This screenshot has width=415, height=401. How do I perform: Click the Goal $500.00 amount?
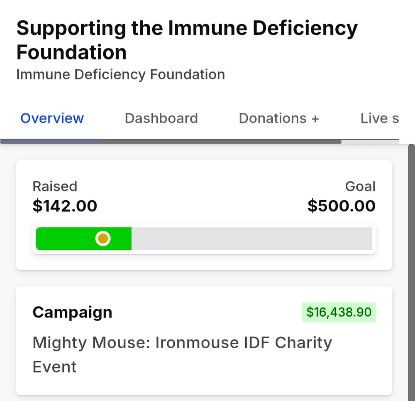click(x=342, y=206)
